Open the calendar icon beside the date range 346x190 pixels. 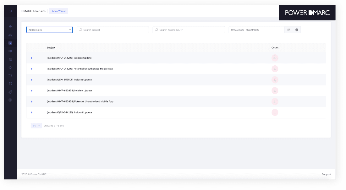coord(288,30)
